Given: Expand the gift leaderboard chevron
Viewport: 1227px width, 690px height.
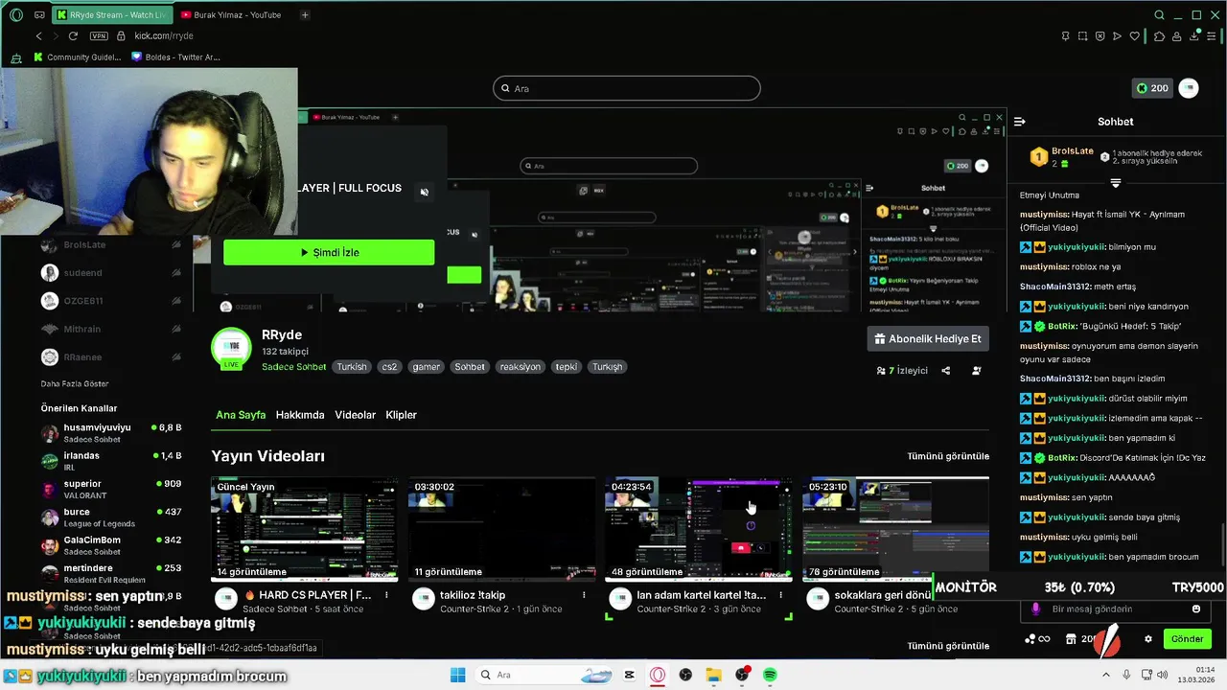Looking at the screenshot, I should pyautogui.click(x=1116, y=183).
